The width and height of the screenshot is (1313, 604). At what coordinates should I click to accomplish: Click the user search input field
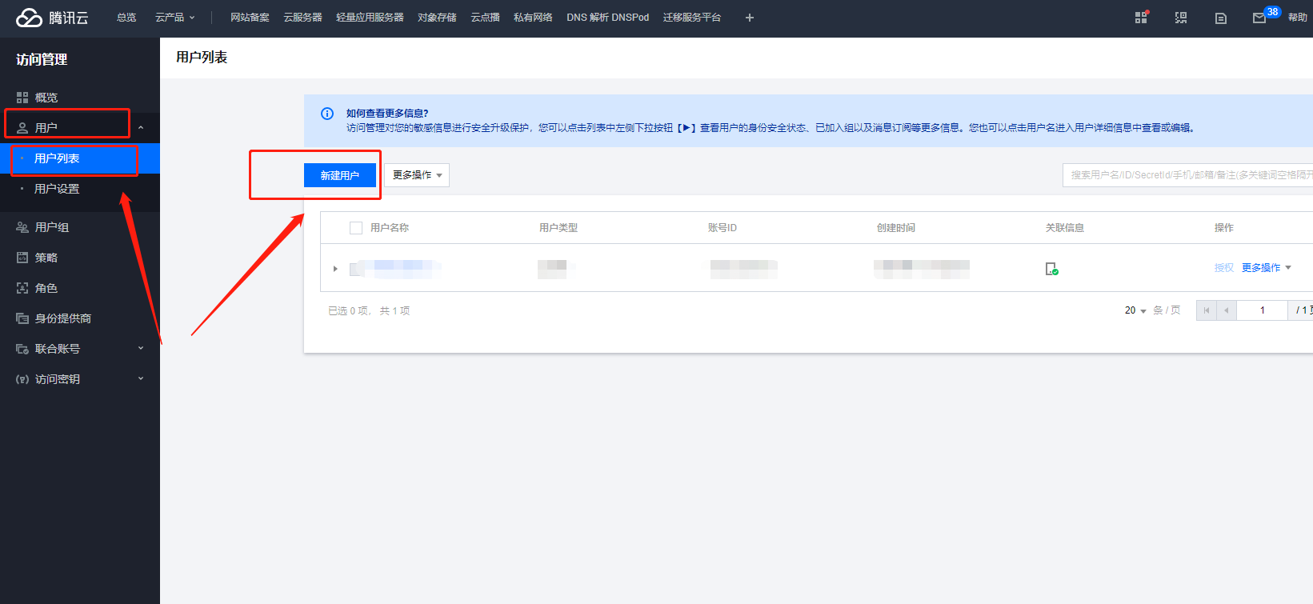click(1187, 175)
